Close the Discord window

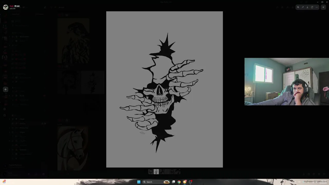click(327, 2)
